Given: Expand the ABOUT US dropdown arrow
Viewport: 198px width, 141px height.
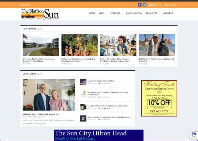Looking at the screenshot, I should (175, 13).
